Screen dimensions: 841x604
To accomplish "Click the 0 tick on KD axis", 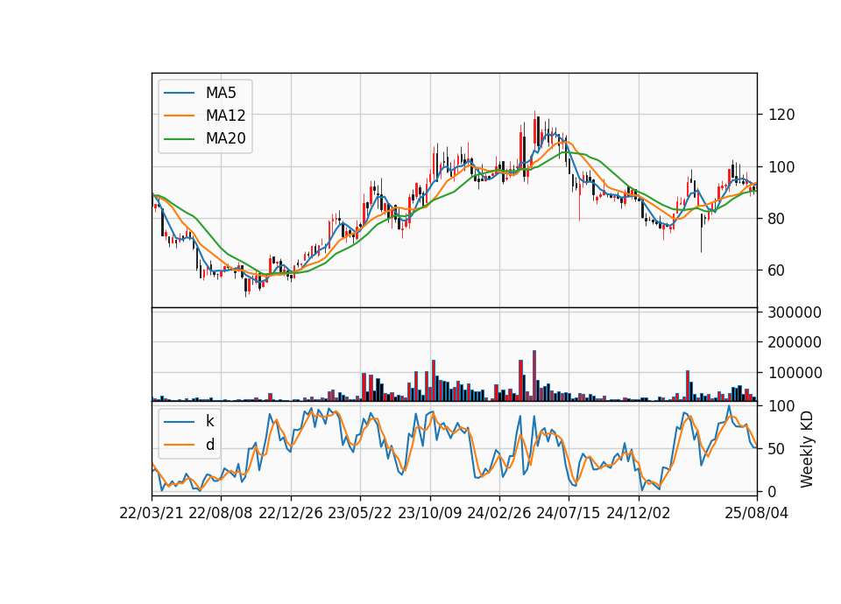I will point(773,491).
